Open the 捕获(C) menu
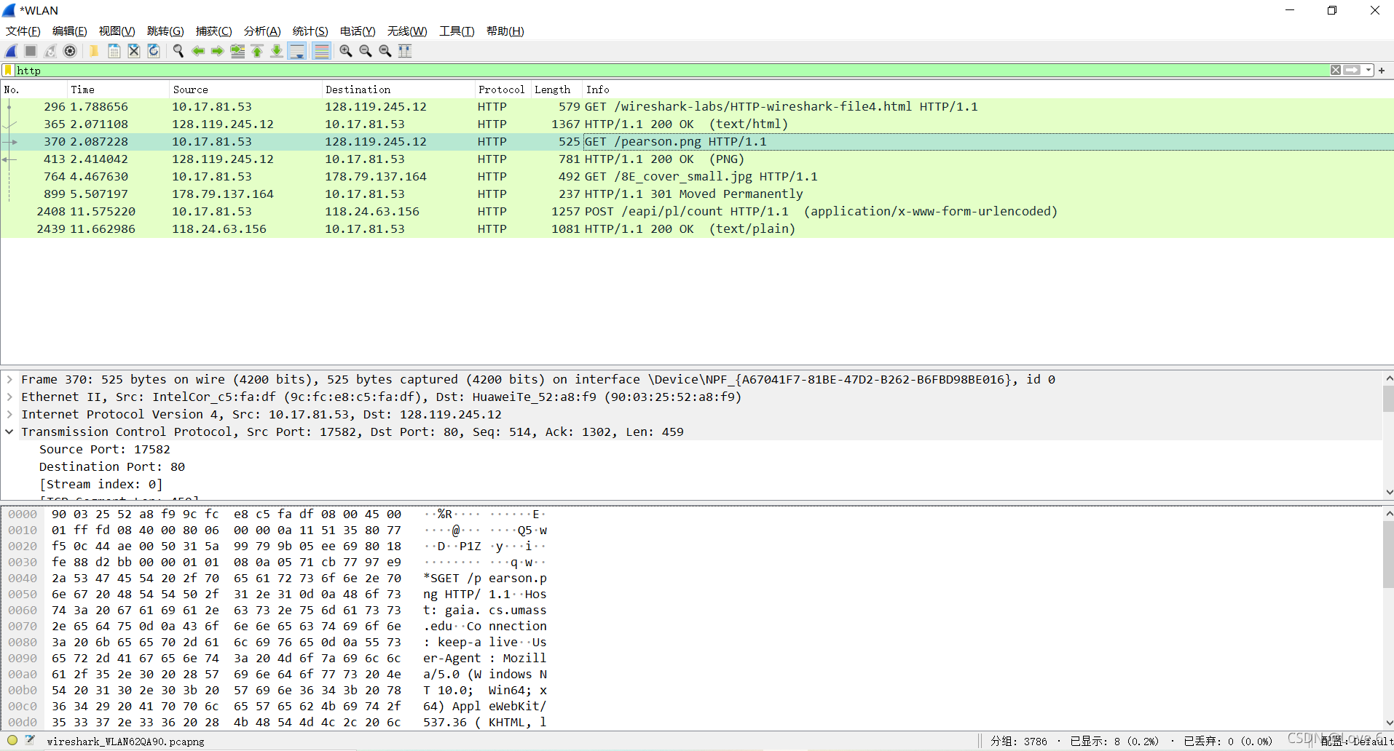Screen dimensions: 1394x751 coord(214,31)
